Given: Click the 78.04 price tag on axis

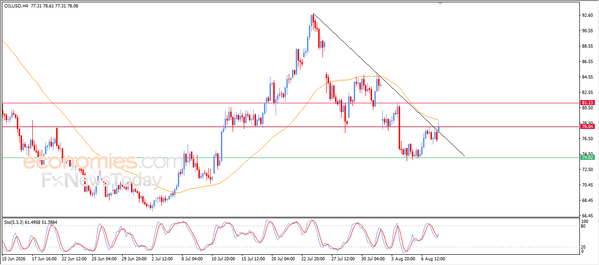Looking at the screenshot, I should pyautogui.click(x=587, y=127).
